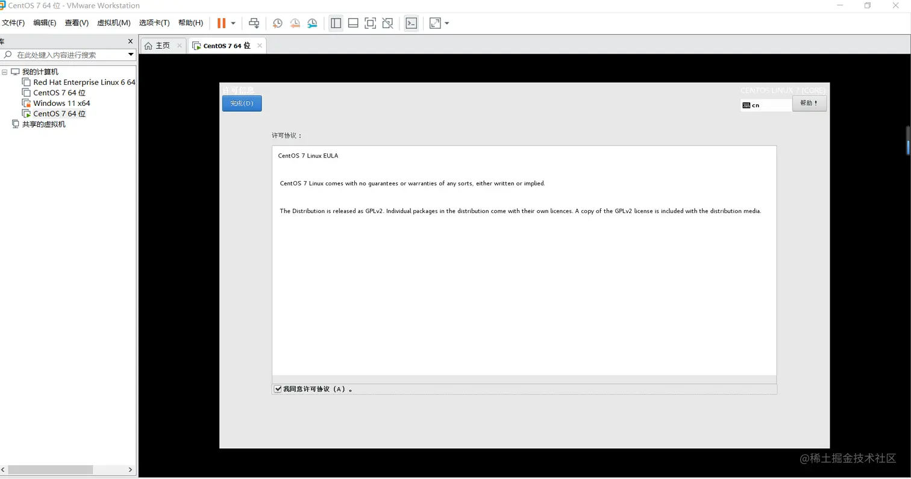The width and height of the screenshot is (911, 479).
Task: Click the 帮助！ button in installer
Action: (809, 104)
